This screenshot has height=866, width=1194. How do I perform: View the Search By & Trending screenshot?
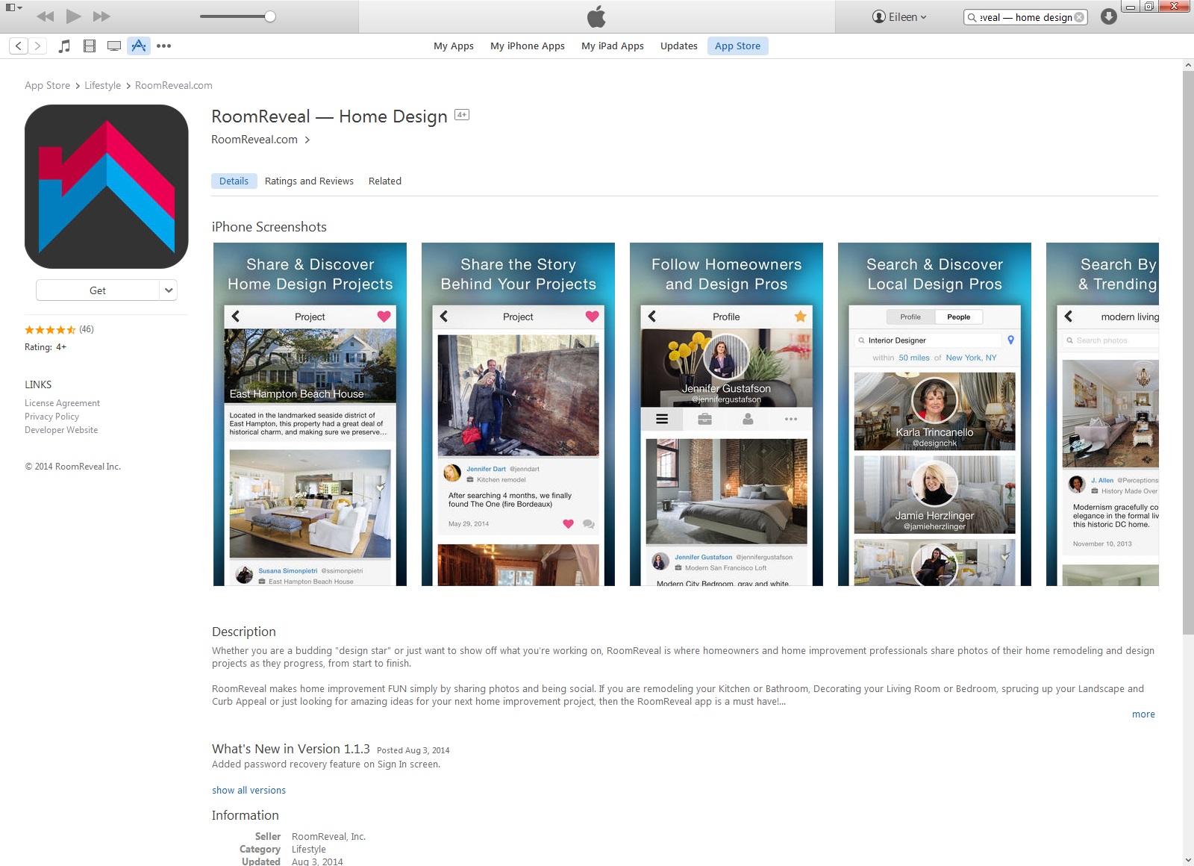1102,414
